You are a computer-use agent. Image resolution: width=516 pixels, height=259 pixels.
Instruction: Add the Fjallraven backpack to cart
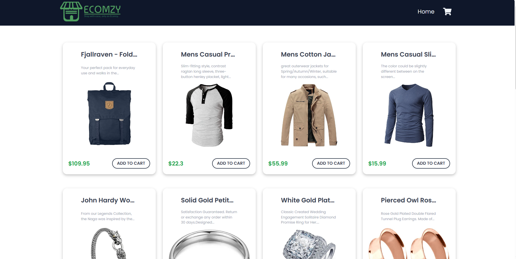pyautogui.click(x=131, y=163)
